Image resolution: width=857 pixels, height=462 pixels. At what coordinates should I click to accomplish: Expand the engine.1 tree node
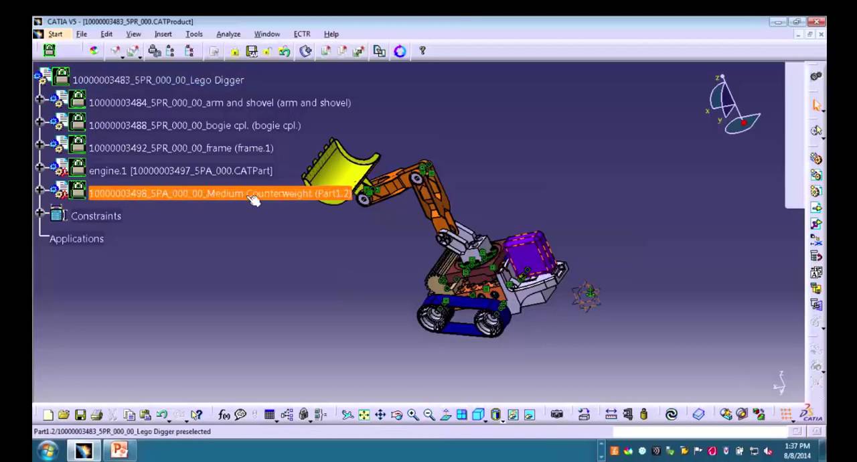click(x=40, y=167)
